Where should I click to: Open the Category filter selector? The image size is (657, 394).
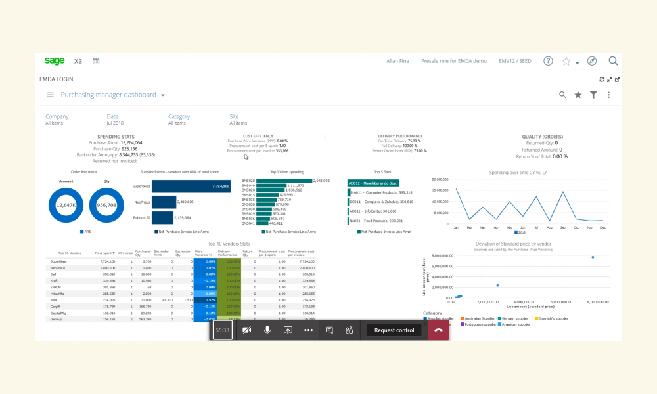(179, 120)
